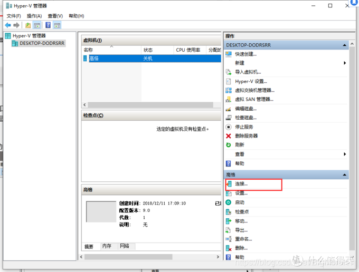Open the Hyper-V 设置 icon
Viewport: 359px width, 272px height.
pos(229,81)
